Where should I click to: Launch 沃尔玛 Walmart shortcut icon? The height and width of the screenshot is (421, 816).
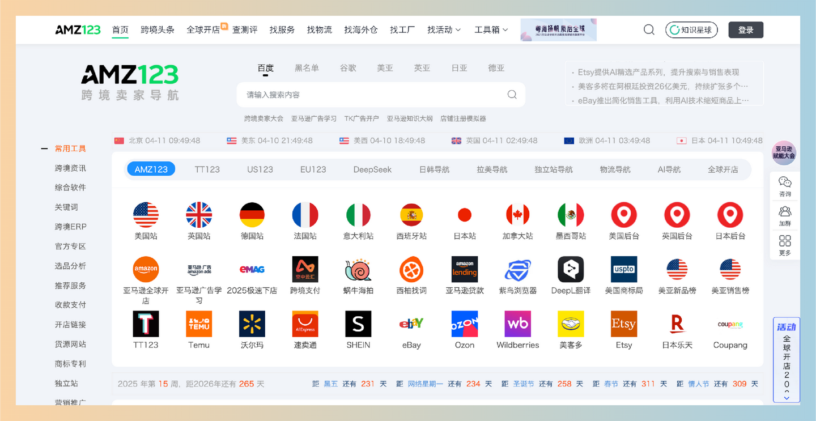[252, 324]
